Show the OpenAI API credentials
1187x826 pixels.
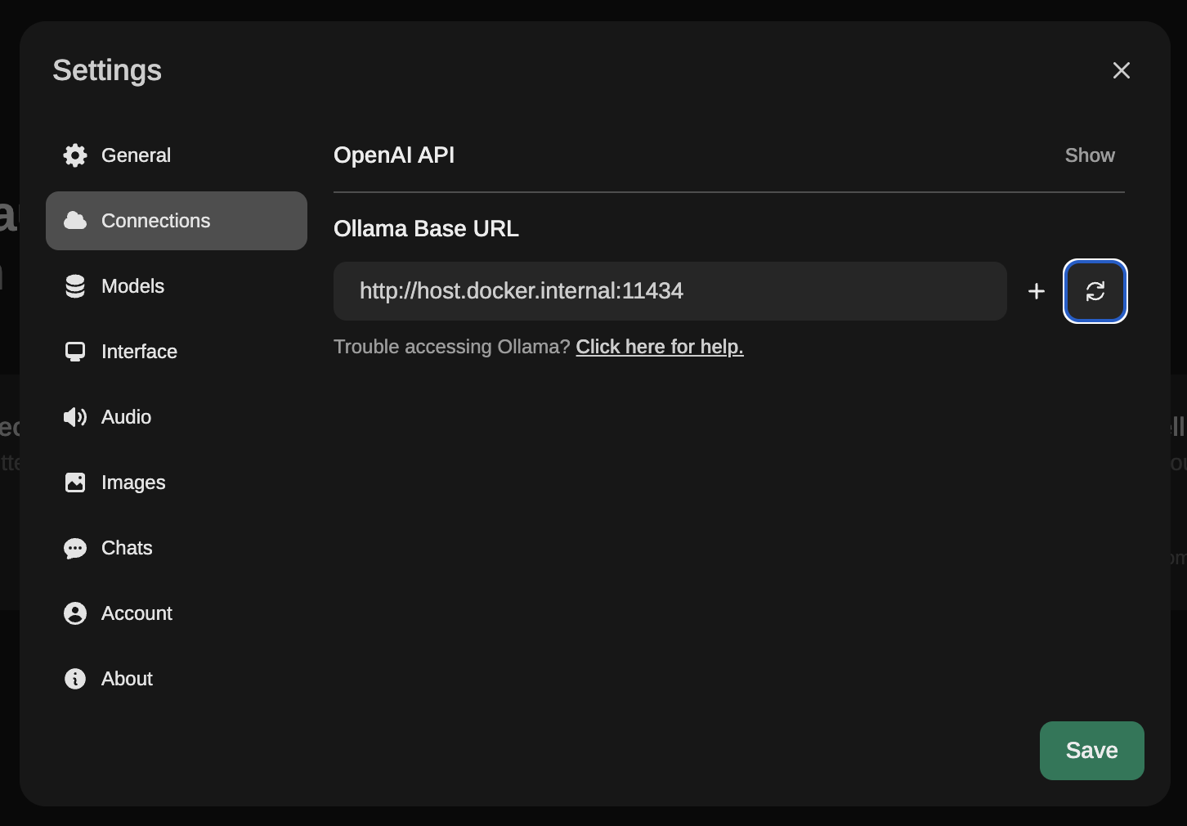1089,155
